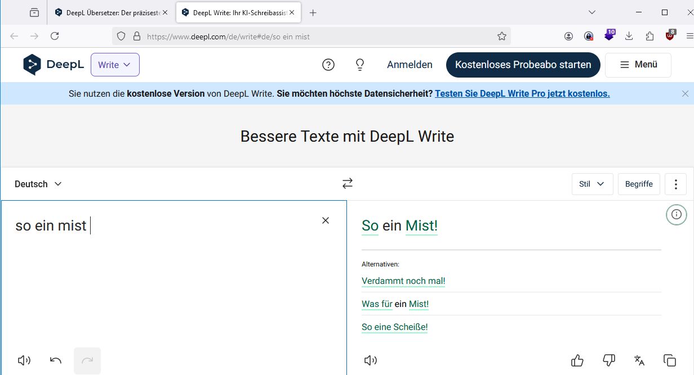Clear the source text with X
Screen dimensions: 694x375
click(326, 220)
